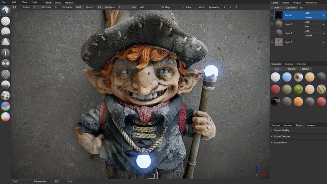Open the View menu
Screen dimensions: 327x184
25,2
